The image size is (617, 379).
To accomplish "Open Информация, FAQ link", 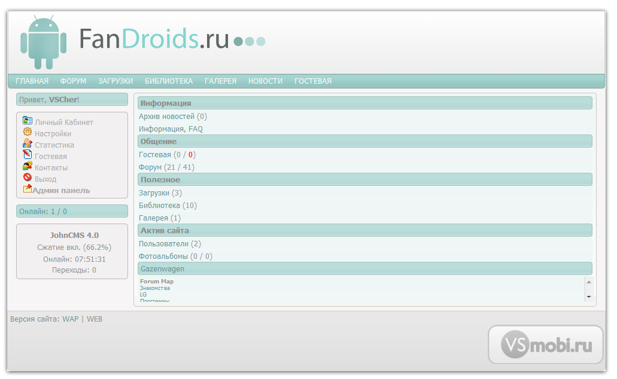I will [171, 129].
